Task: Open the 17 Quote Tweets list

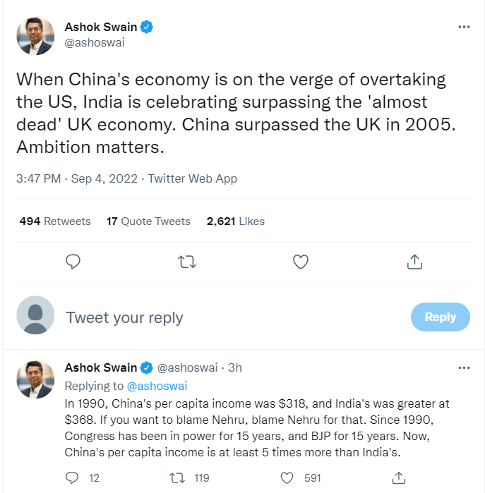Action: coord(148,221)
